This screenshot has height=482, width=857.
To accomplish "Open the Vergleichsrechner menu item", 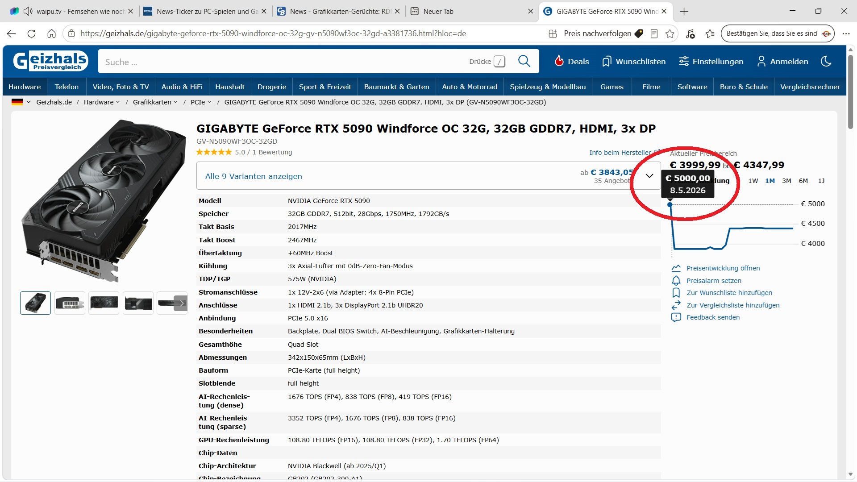I will click(810, 87).
